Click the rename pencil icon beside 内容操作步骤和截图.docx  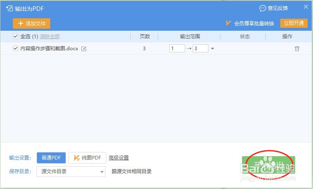coord(84,49)
